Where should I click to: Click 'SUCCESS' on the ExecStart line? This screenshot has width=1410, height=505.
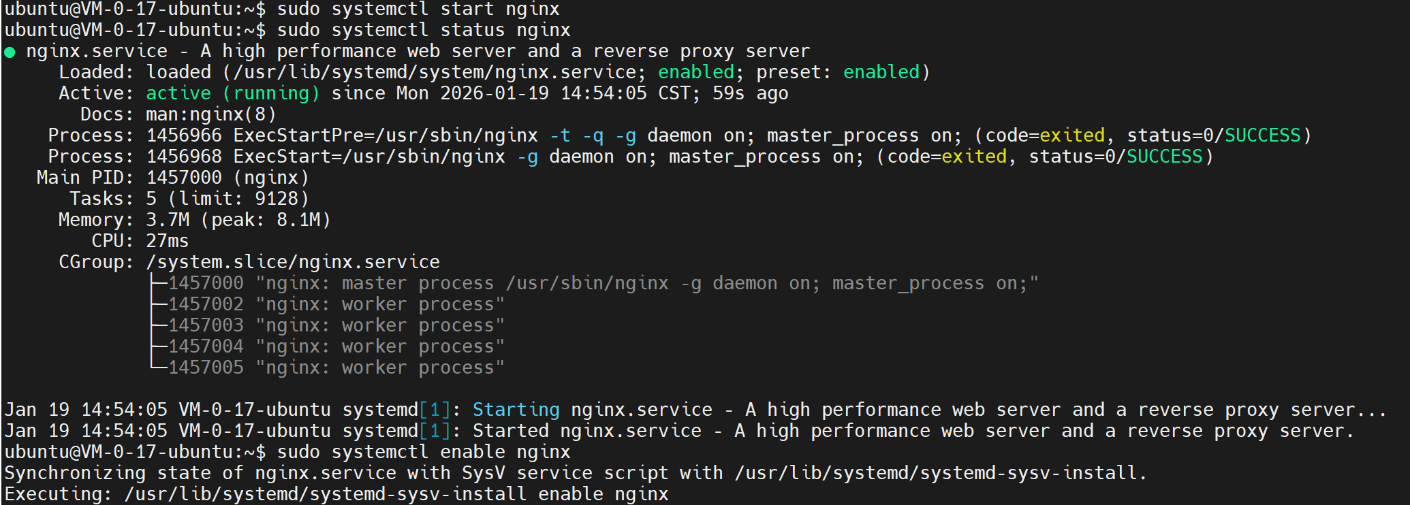(x=1165, y=157)
